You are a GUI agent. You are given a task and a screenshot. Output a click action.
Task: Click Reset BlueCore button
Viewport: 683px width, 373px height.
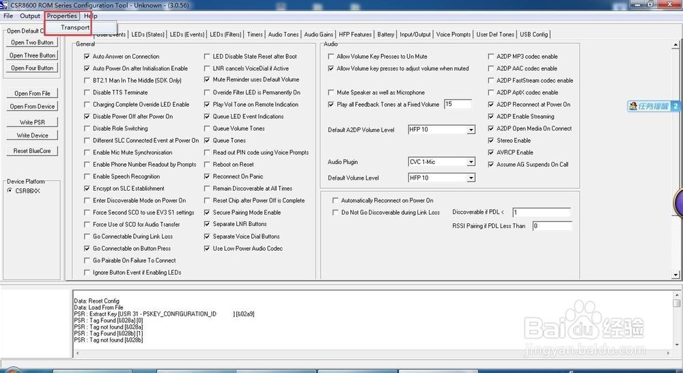coord(32,151)
